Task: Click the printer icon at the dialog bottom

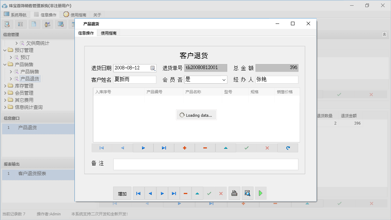Action: (x=235, y=193)
